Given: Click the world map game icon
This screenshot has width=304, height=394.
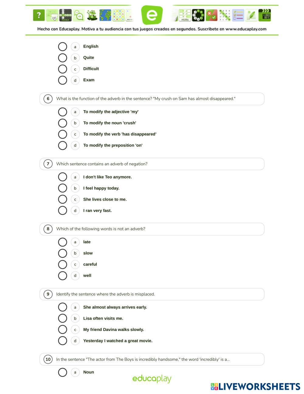Looking at the screenshot, I should tap(105, 15).
